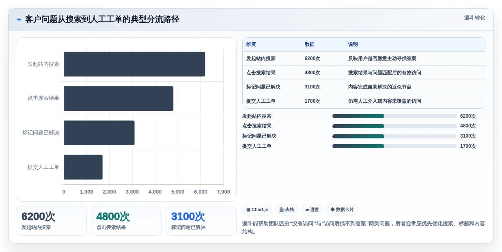The height and width of the screenshot is (252, 502).
Task: Select the 进度 tag chip
Action: 312,210
